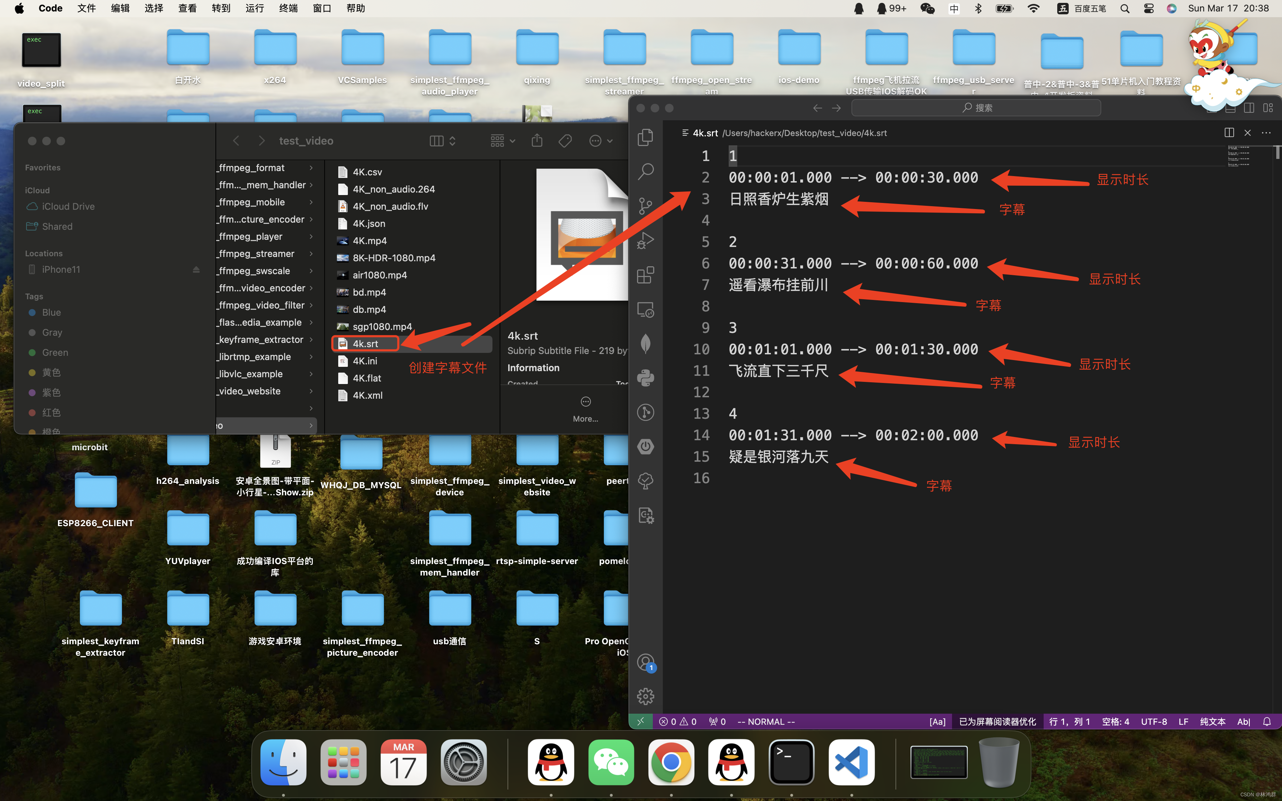Expand the _ffmpeg_player folder chevron
1282x801 pixels.
[311, 237]
